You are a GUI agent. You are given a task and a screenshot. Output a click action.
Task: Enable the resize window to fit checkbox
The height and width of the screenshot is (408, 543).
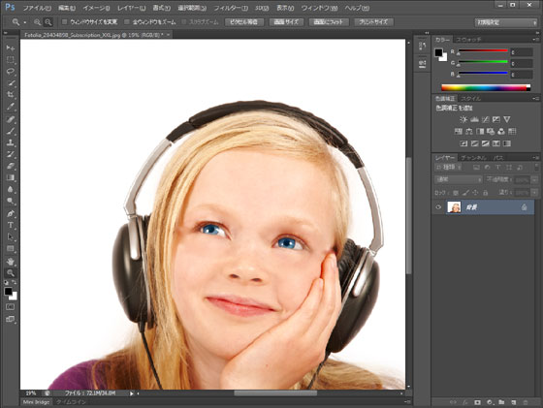pos(64,22)
